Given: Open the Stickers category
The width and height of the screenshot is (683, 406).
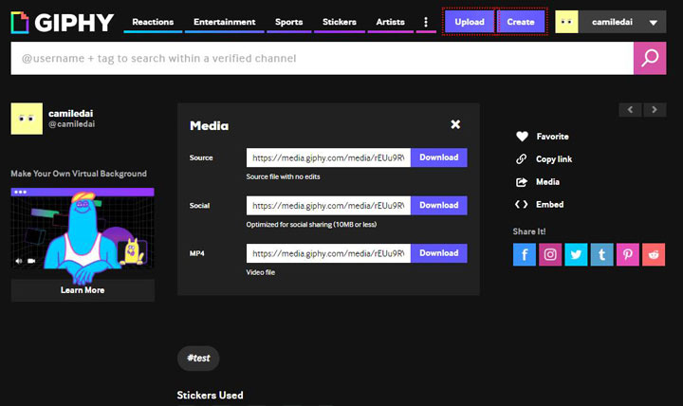Looking at the screenshot, I should point(340,22).
